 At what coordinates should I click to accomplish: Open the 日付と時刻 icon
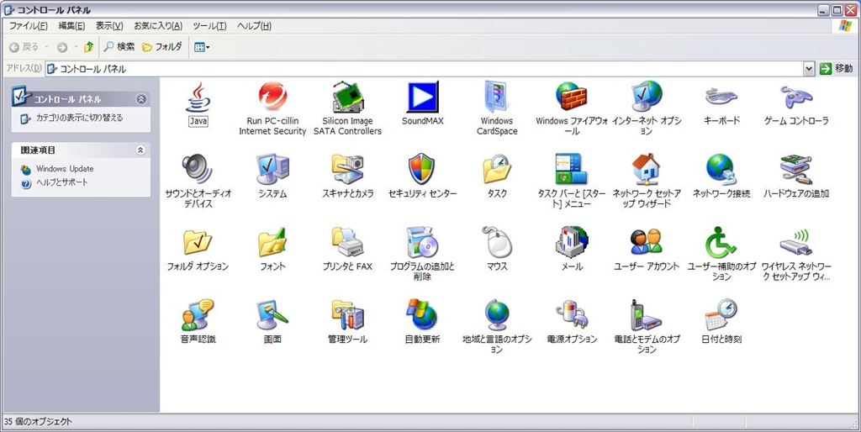pos(721,314)
